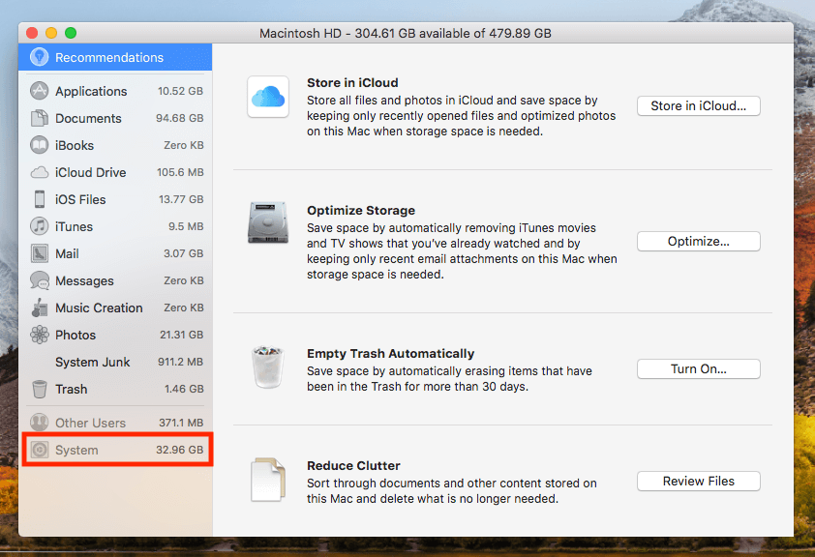
Task: Click the Review Files button
Action: (698, 481)
